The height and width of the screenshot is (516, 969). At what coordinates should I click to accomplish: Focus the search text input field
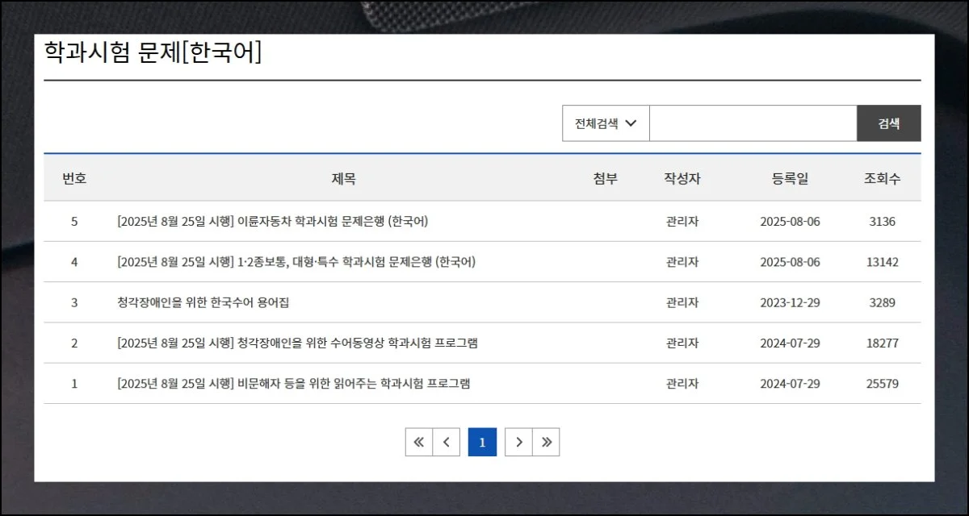(753, 123)
